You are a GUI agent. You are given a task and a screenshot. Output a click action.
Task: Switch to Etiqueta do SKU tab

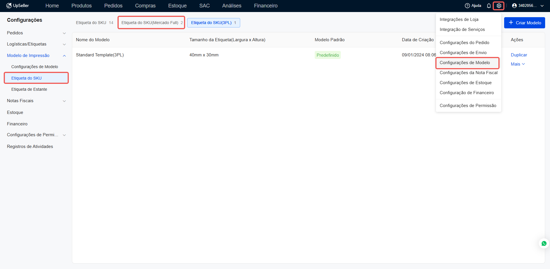[x=95, y=23]
